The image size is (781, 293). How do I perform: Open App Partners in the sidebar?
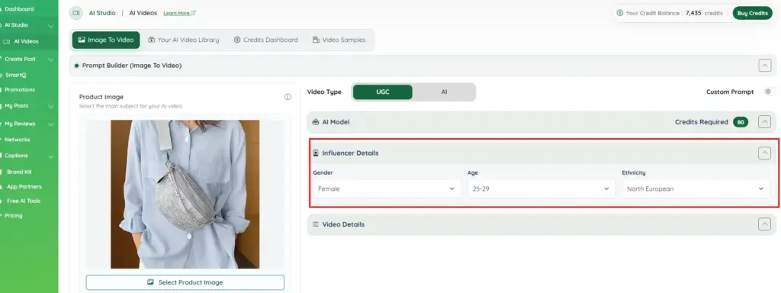pyautogui.click(x=24, y=186)
